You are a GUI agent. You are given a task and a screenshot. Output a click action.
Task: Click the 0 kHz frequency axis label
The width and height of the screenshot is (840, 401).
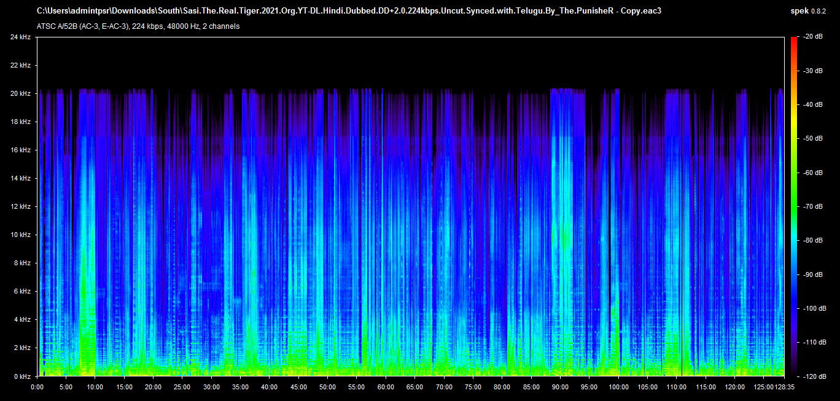click(22, 376)
